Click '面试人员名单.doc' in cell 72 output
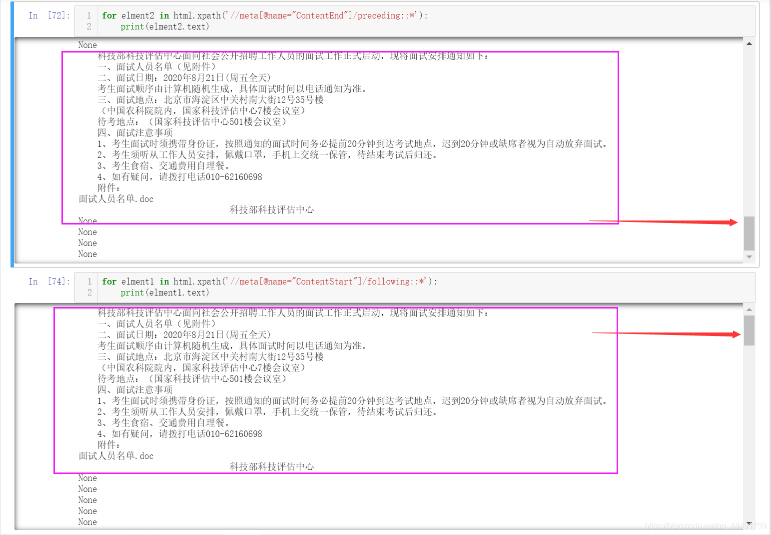The image size is (771, 535). click(x=116, y=198)
